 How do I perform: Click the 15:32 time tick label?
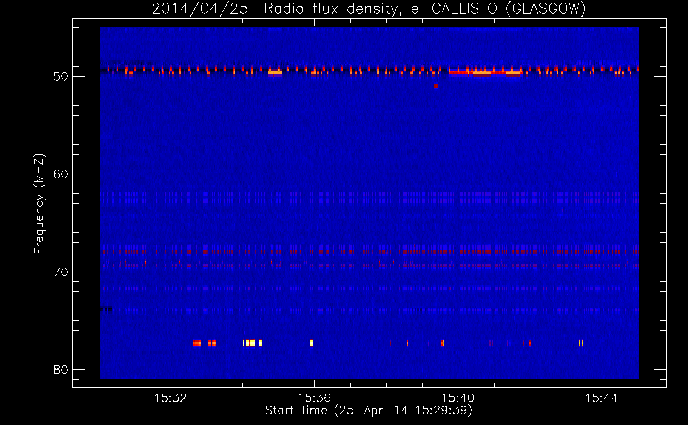(171, 398)
